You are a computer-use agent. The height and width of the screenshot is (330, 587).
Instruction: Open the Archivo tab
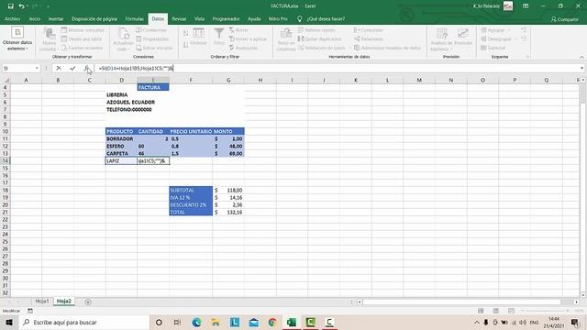12,18
